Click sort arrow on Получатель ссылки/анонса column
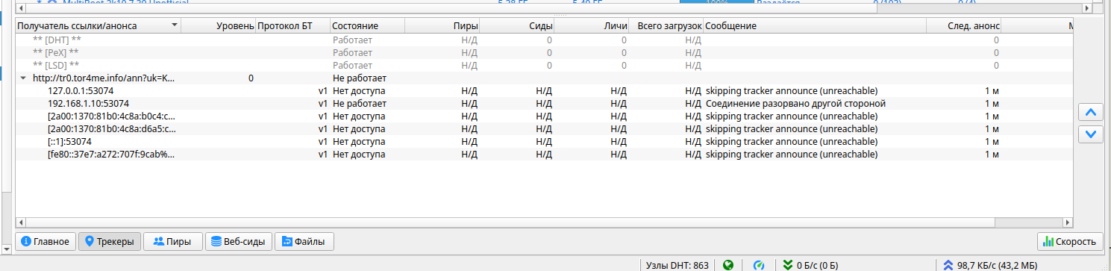 175,26
